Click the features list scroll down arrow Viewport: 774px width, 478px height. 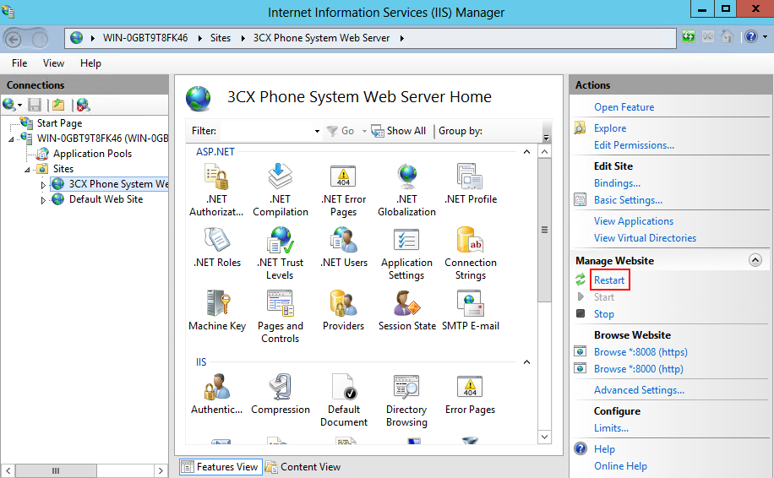544,437
